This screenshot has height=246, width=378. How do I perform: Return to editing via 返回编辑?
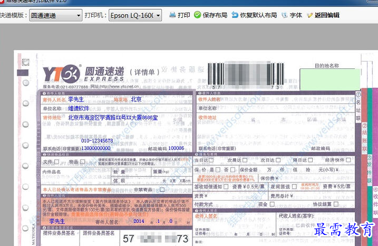click(323, 15)
